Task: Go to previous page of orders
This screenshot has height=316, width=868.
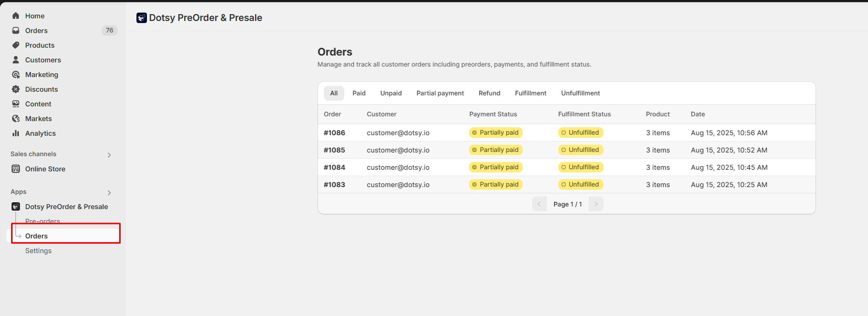Action: (539, 204)
